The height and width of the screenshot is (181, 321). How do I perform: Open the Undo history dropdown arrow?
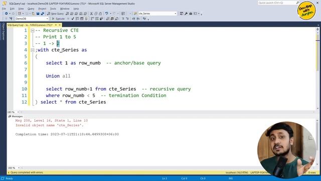coord(110,14)
